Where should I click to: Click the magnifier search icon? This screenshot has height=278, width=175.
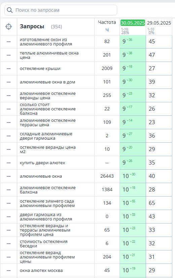point(9,10)
